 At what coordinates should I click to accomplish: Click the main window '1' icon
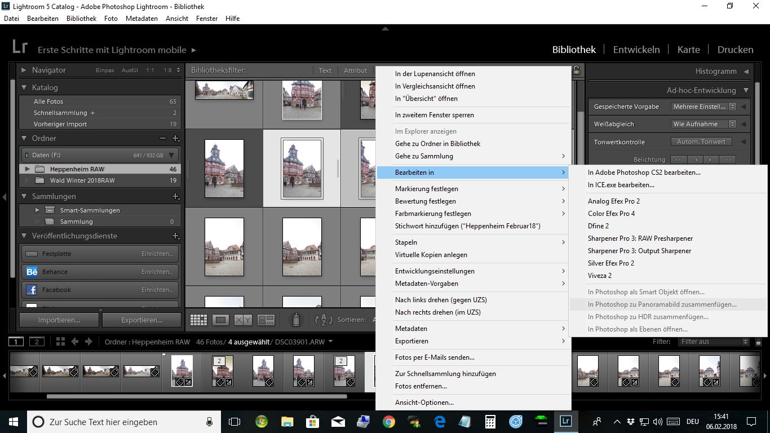click(16, 342)
